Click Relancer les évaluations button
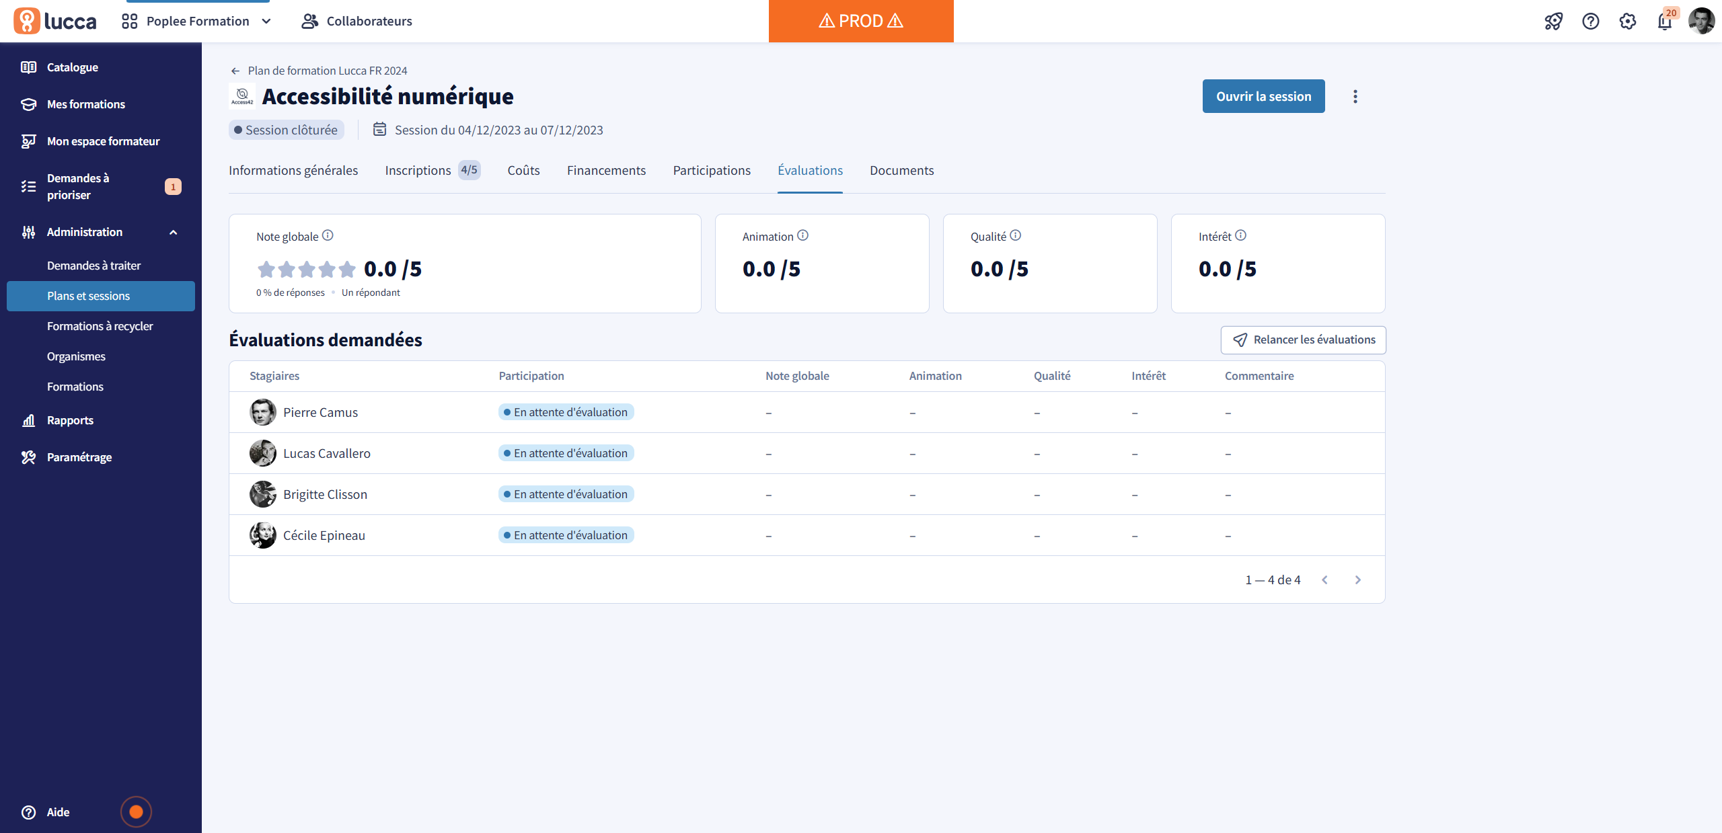This screenshot has height=833, width=1722. click(x=1303, y=340)
